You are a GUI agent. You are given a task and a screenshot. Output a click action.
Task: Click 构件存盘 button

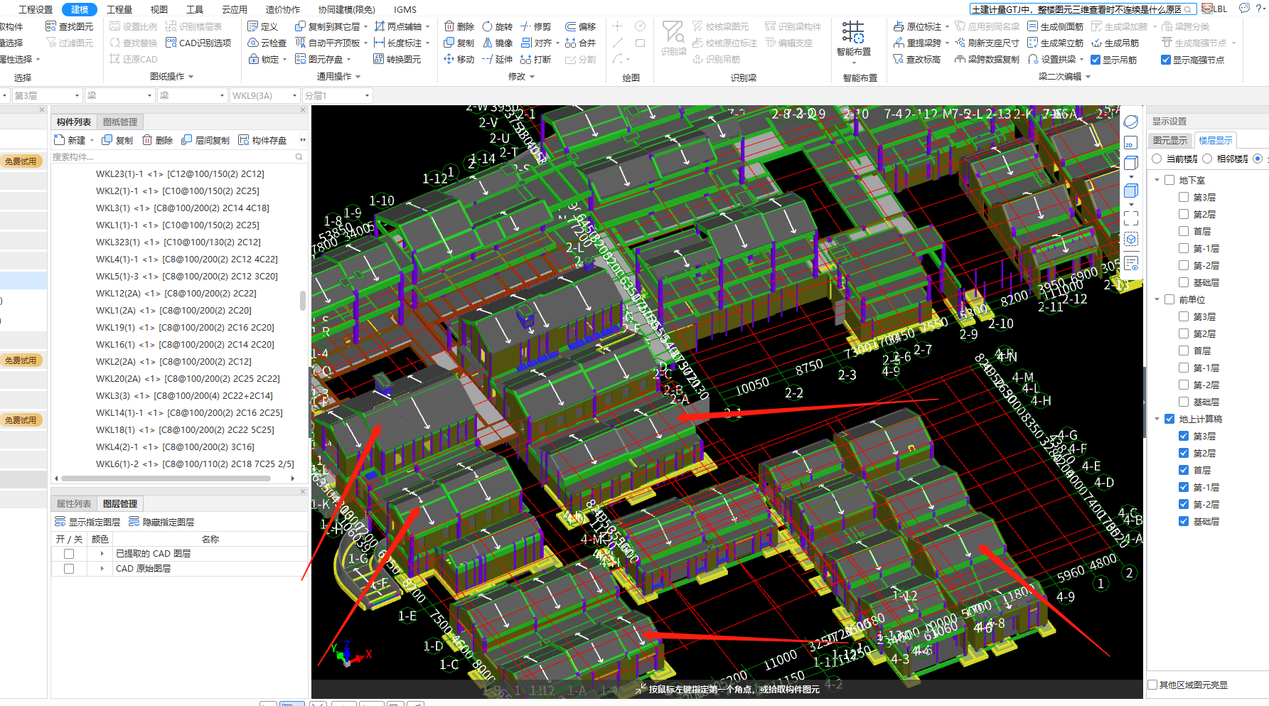pyautogui.click(x=262, y=140)
